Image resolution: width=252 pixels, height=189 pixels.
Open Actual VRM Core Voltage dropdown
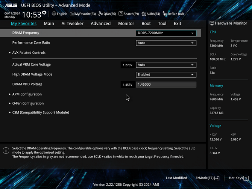[166, 65]
